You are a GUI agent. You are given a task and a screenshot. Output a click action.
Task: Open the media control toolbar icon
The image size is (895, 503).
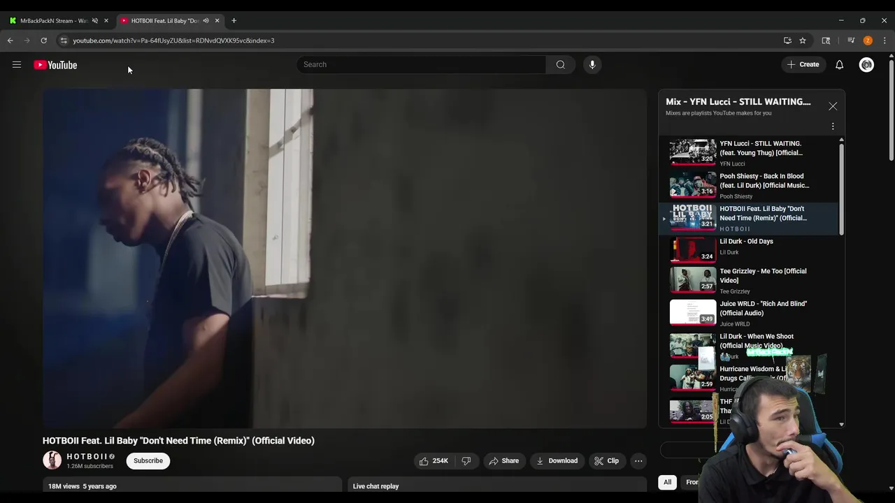click(x=851, y=41)
